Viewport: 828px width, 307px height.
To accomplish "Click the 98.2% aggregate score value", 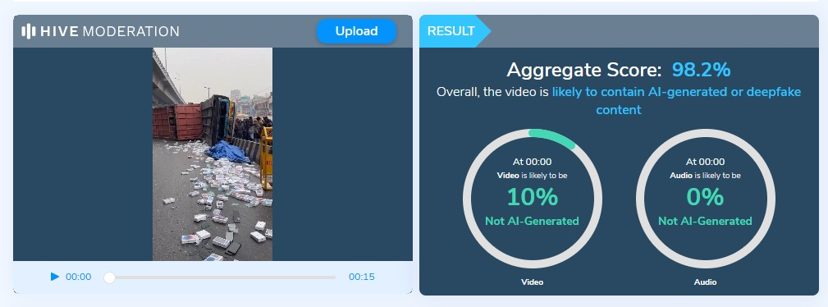I will pos(702,70).
